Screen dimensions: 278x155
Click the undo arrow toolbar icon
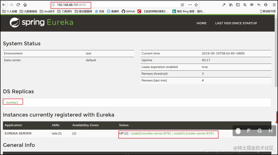(259, 5)
